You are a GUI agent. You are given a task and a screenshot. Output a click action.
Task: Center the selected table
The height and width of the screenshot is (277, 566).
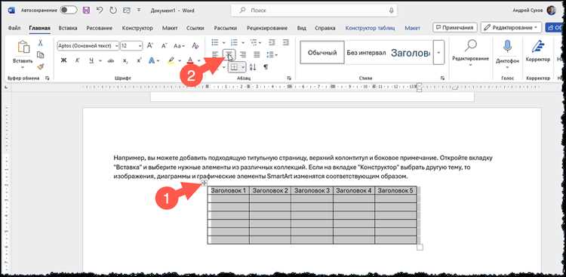(229, 54)
